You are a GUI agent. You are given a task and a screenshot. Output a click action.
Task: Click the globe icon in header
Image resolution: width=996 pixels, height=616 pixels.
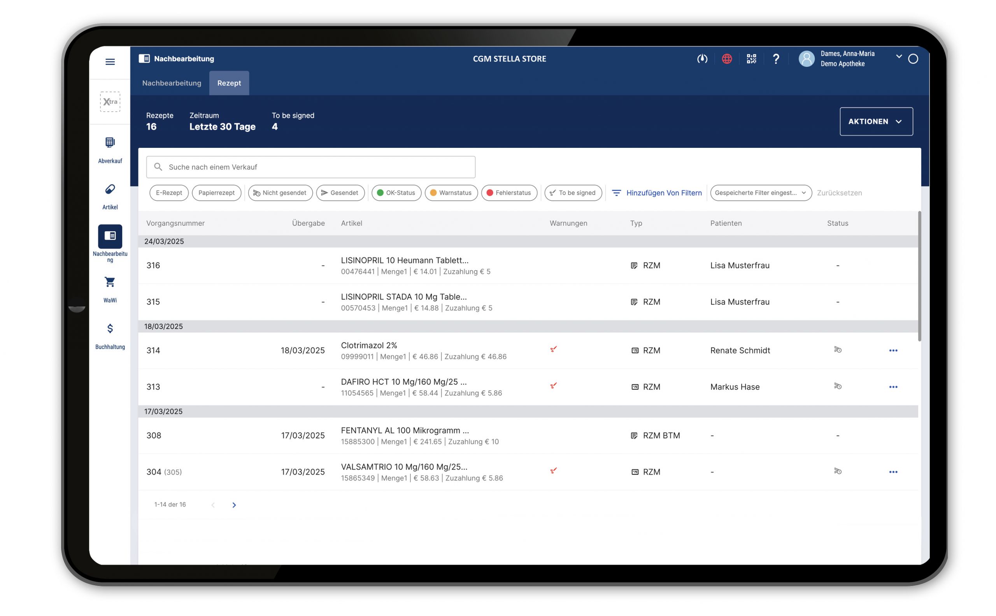727,59
